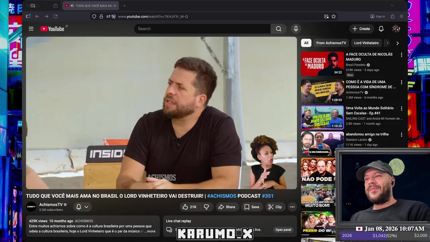Click Brasil Paralelo channel name
430x242 pixels.
click(x=356, y=65)
